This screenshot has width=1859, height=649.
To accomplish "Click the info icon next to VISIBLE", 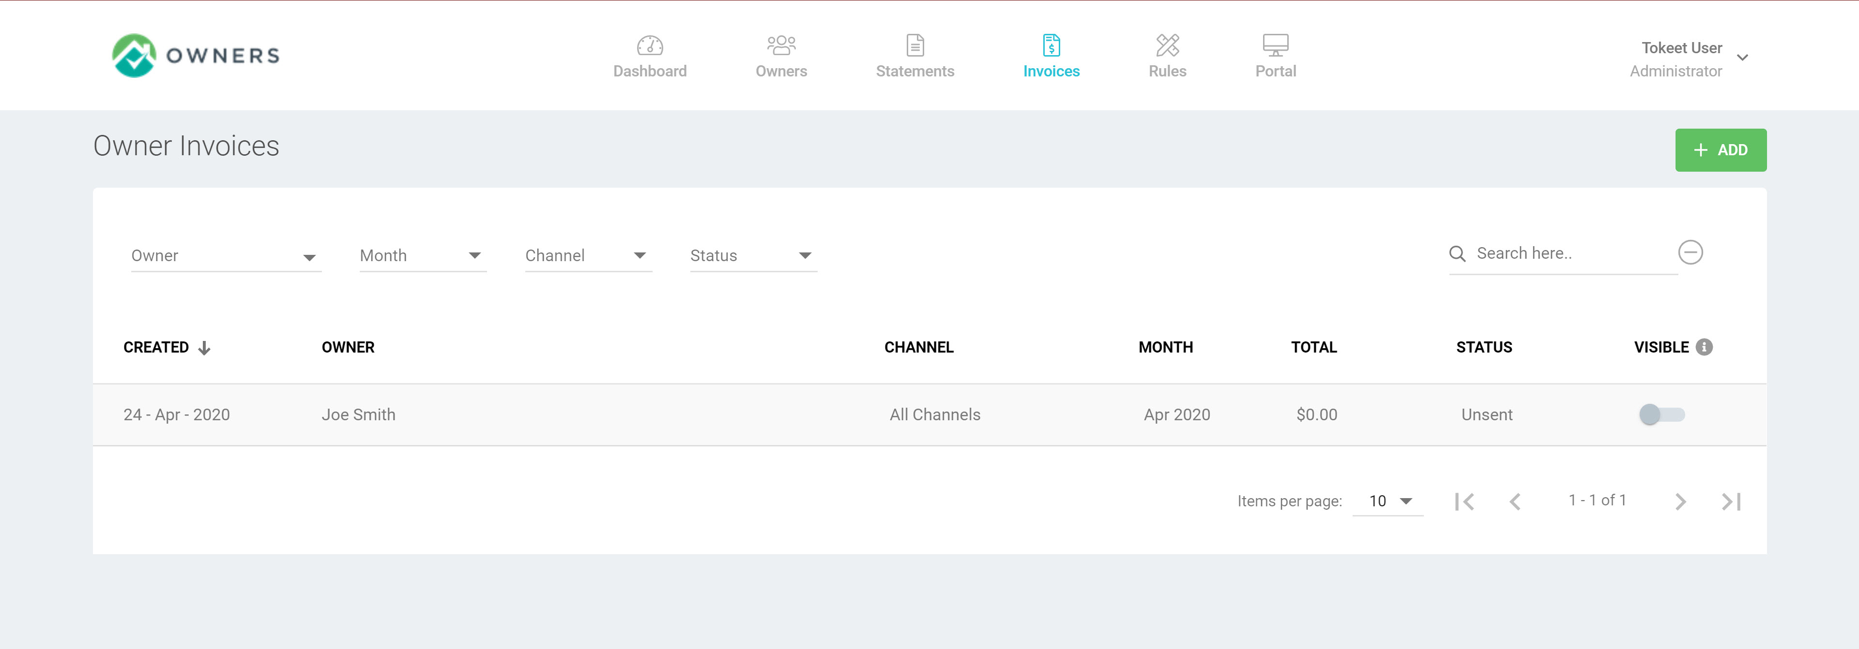I will point(1704,347).
